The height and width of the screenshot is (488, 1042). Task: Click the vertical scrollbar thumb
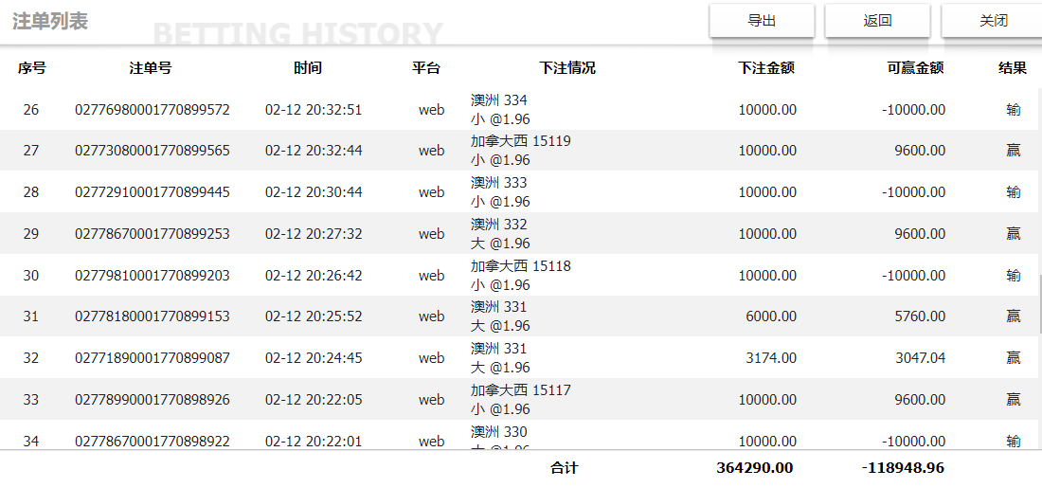click(1039, 303)
